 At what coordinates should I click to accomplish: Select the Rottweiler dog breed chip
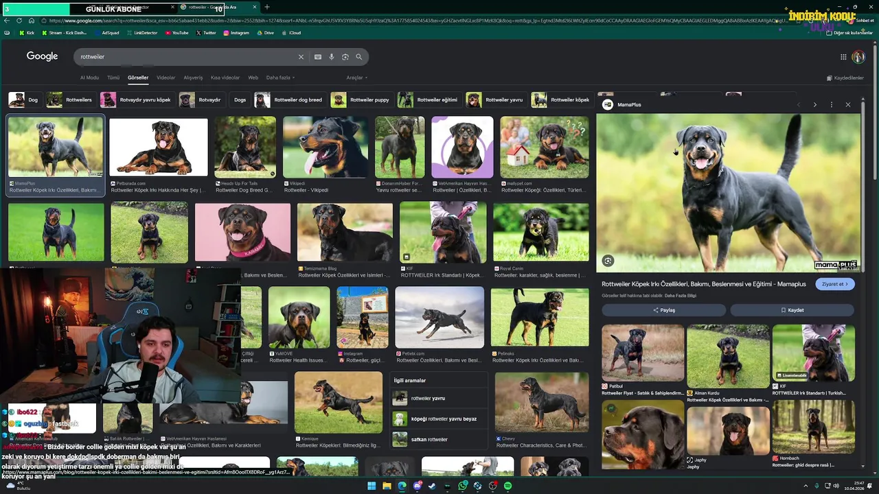coord(290,100)
